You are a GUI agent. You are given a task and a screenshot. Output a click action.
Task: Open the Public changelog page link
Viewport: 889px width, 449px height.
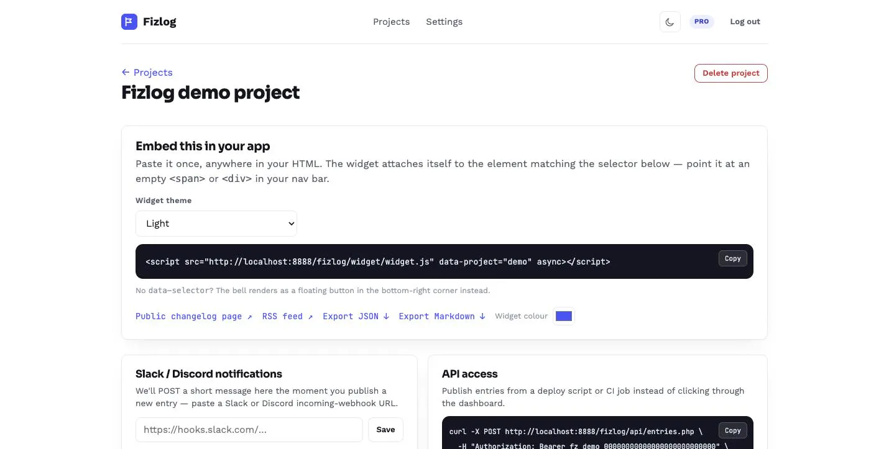194,316
